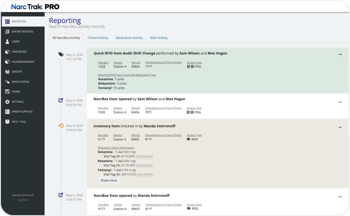Screen dimensions: 350x216
Task: Click the check-in arrow icon at 3:39:52 PM
Action: click(61, 126)
